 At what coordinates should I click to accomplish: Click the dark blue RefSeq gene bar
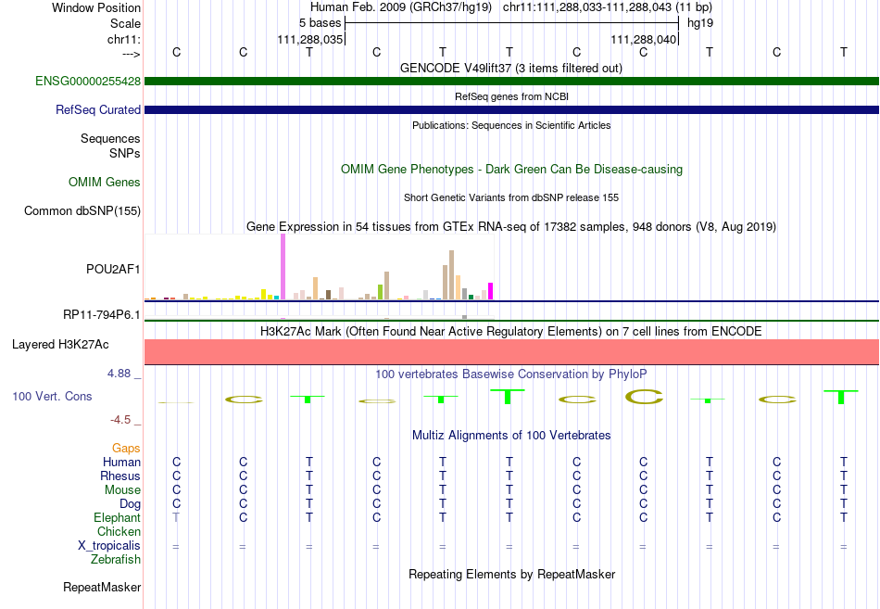[511, 109]
